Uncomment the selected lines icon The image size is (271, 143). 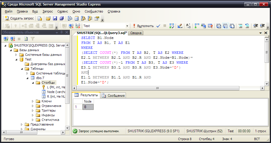tap(247, 26)
